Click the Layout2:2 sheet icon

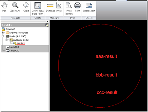[7, 51]
